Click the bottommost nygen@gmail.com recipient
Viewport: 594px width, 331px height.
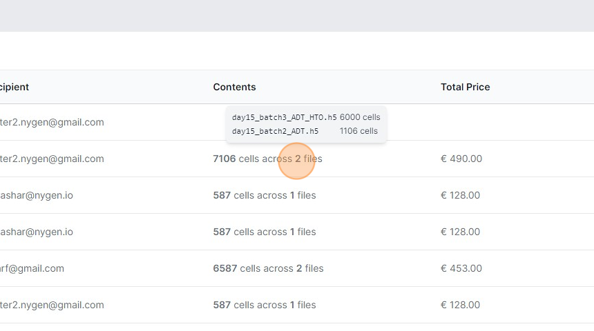pyautogui.click(x=52, y=305)
